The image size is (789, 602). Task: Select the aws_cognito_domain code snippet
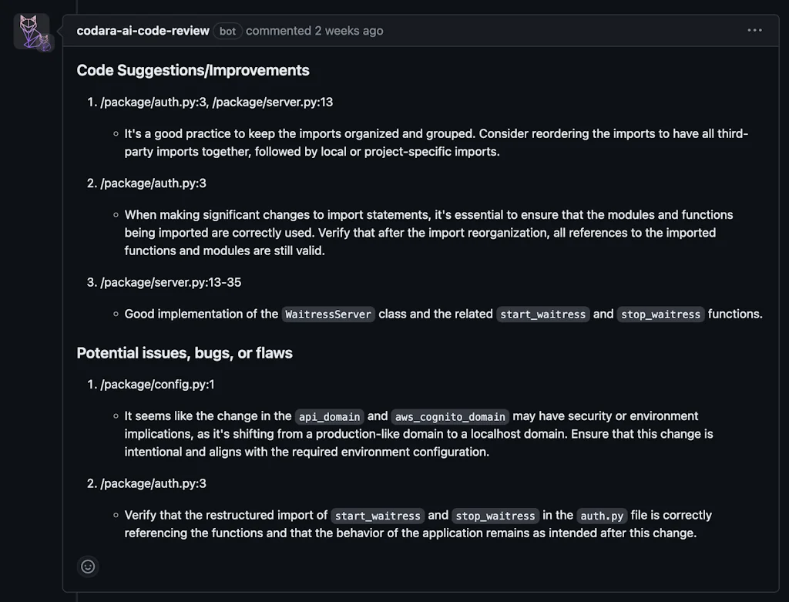coord(450,416)
